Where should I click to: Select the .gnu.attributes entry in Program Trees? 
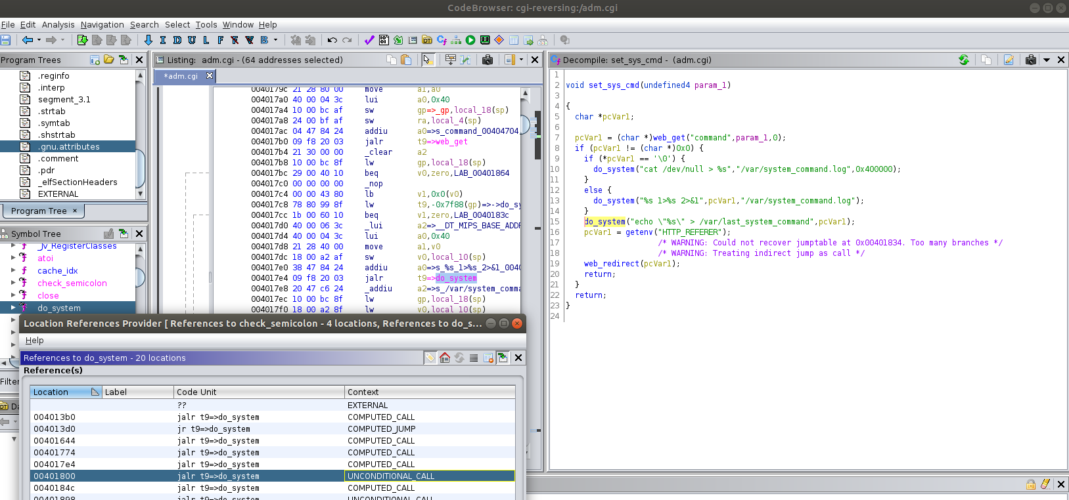pos(68,147)
